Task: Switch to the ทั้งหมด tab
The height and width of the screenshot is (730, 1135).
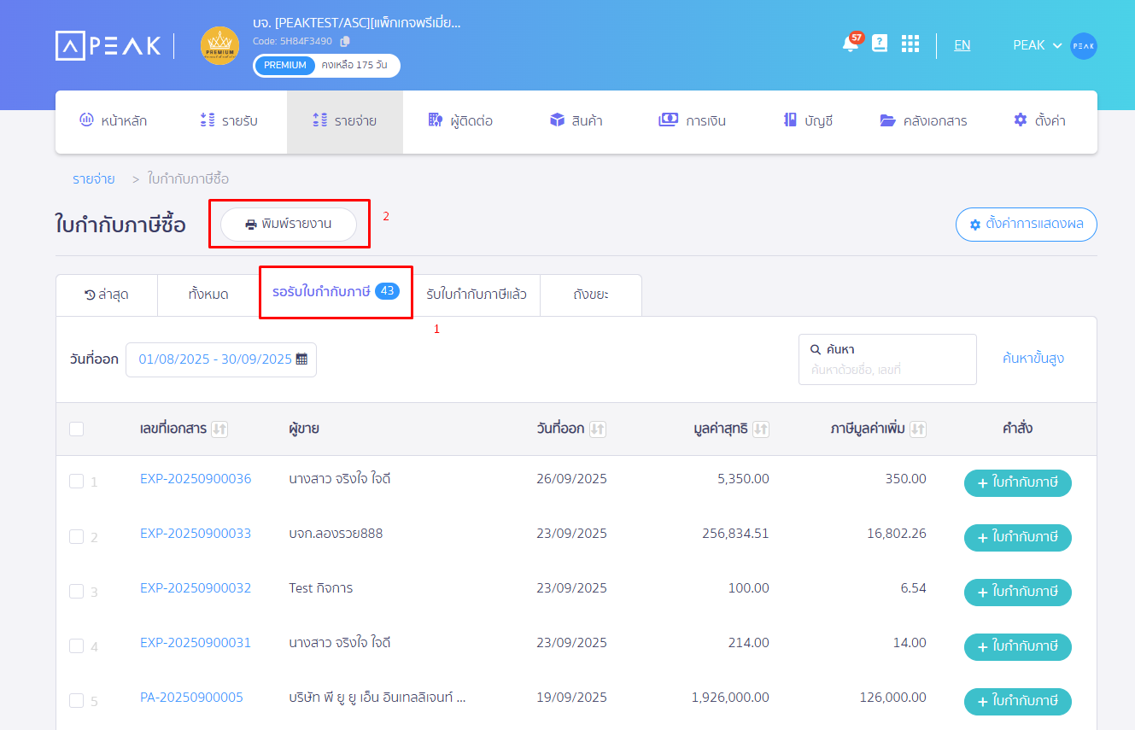Action: [208, 295]
